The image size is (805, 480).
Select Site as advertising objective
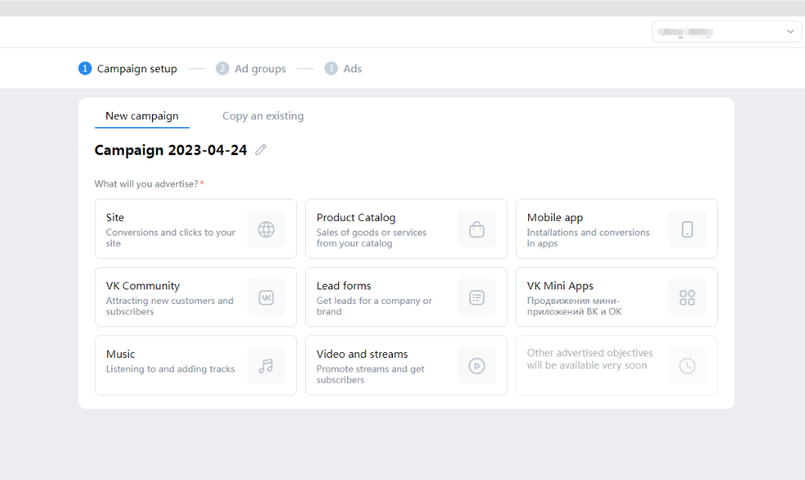point(196,228)
